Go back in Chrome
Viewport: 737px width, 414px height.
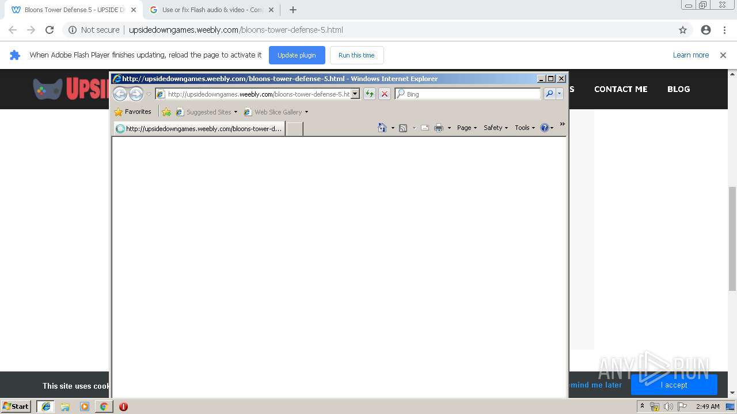coord(13,30)
